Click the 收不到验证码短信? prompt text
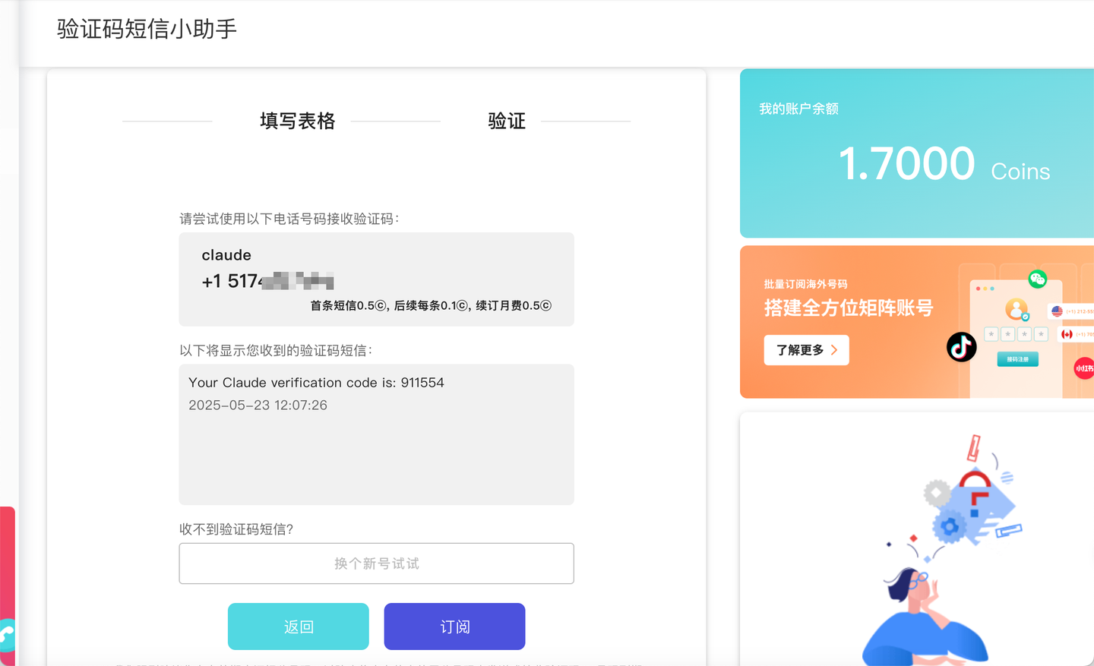The height and width of the screenshot is (666, 1094). coord(236,529)
